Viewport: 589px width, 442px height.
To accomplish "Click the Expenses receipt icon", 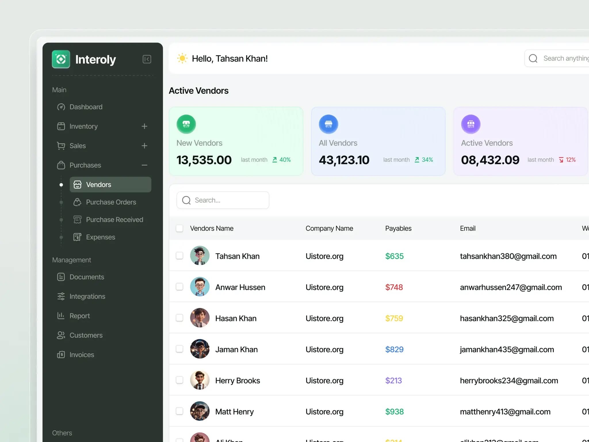I will 77,237.
